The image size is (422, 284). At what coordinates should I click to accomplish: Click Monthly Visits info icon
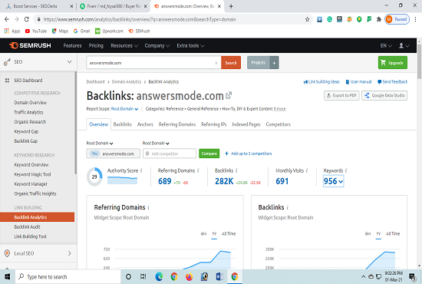click(307, 170)
